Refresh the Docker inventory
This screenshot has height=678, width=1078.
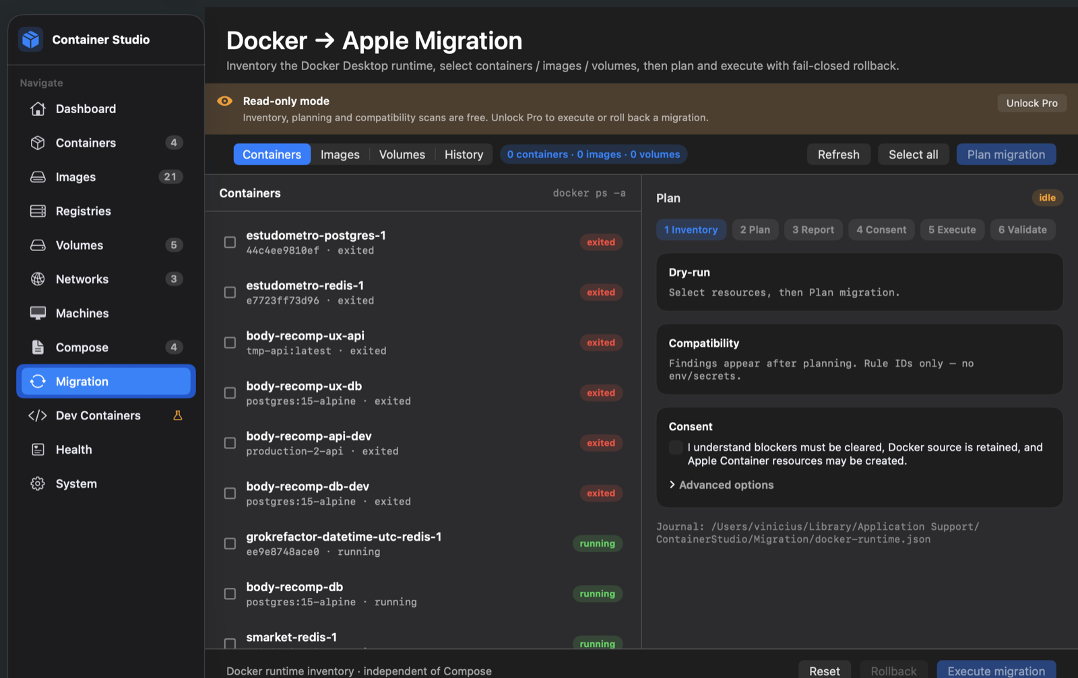point(839,154)
